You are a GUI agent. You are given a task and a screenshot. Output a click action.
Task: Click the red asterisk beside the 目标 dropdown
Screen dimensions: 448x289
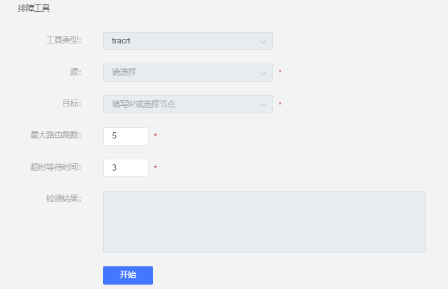[280, 104]
